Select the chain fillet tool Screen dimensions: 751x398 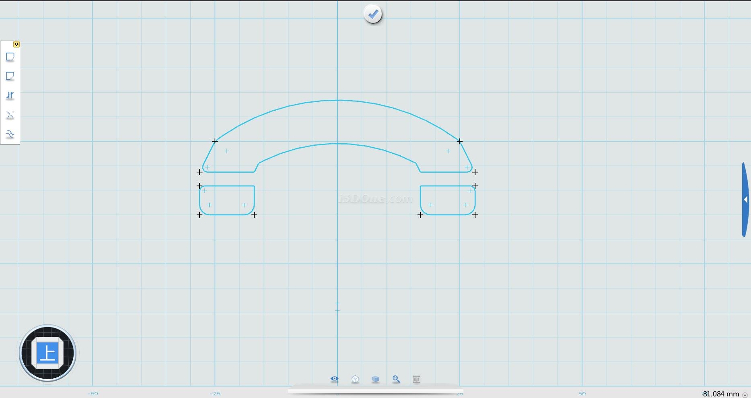(x=10, y=57)
